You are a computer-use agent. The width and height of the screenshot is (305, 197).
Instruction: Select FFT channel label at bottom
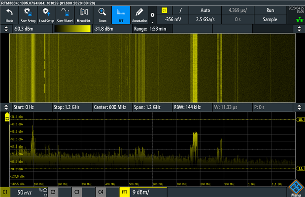[125, 192]
